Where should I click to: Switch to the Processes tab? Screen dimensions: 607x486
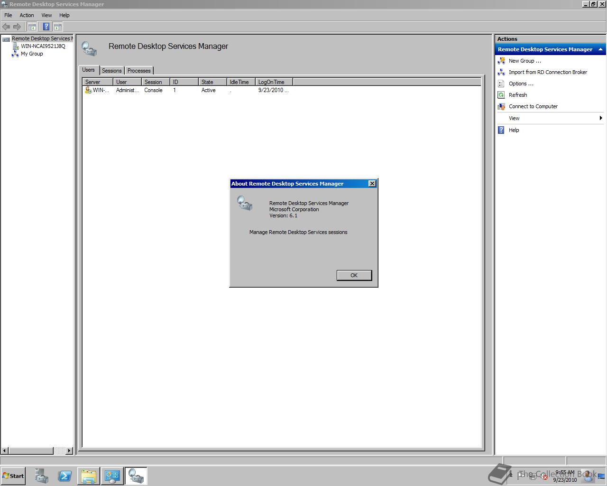(139, 71)
